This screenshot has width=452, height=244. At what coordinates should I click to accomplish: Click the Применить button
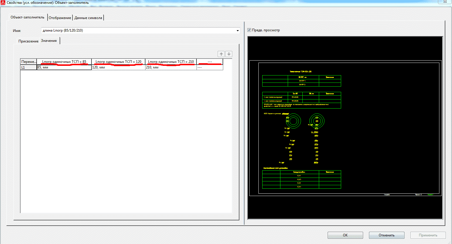428,235
